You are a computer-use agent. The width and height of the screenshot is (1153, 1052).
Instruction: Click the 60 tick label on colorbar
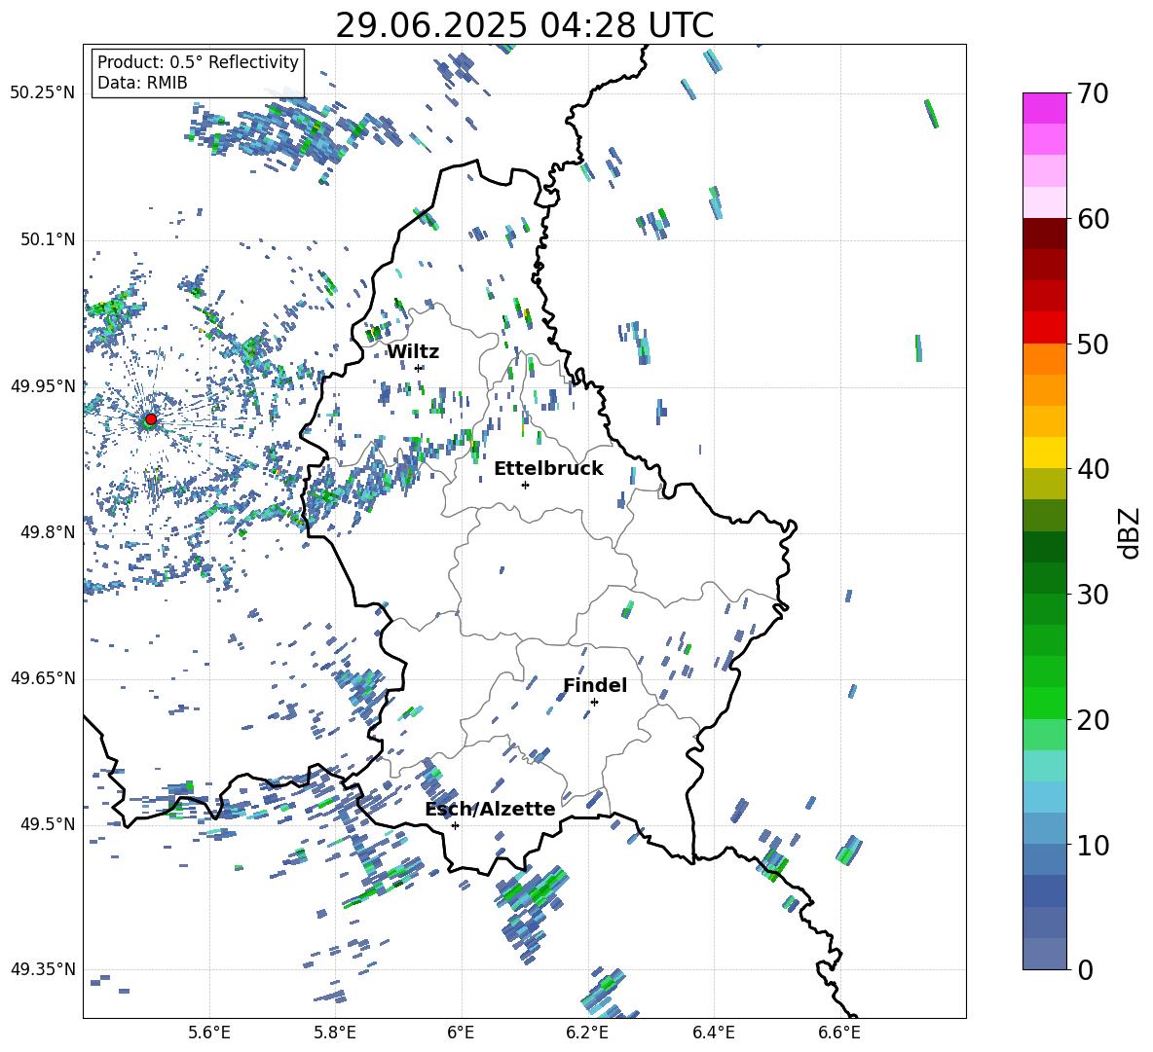pyautogui.click(x=1093, y=219)
